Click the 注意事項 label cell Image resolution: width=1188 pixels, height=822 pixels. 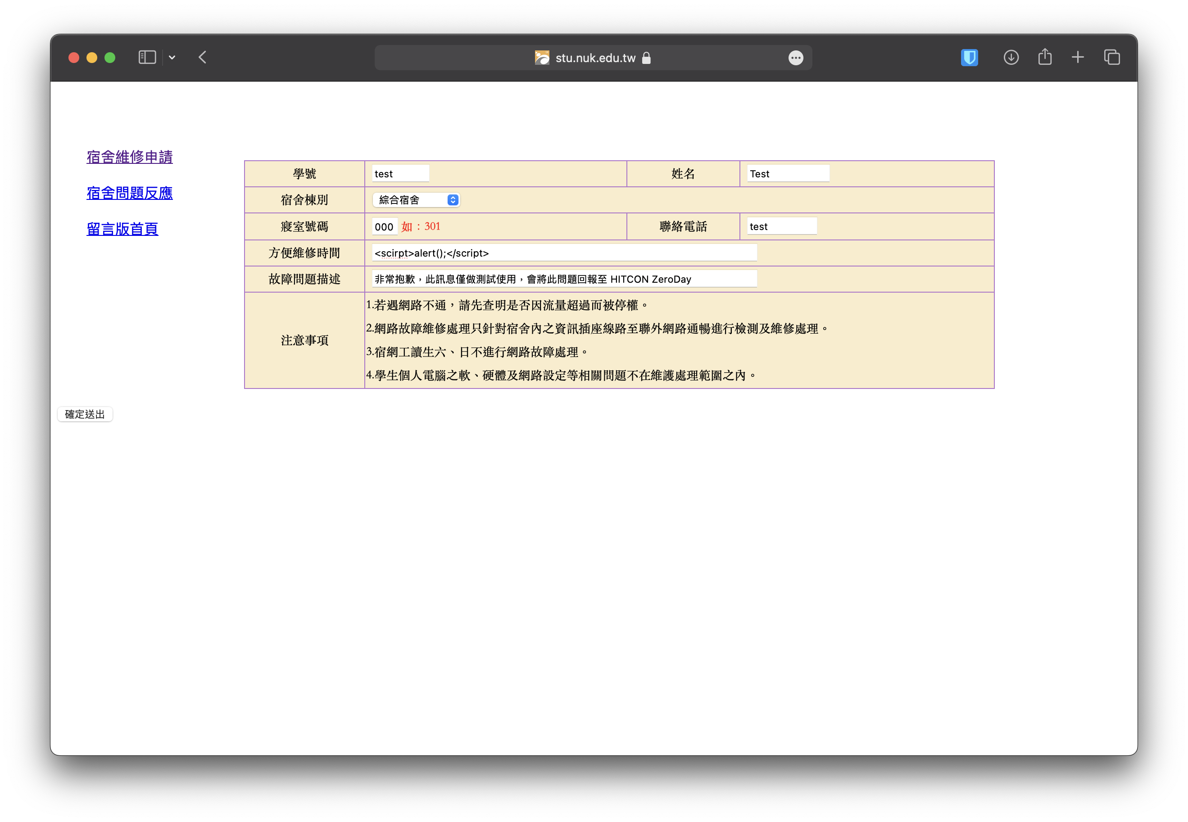[304, 340]
